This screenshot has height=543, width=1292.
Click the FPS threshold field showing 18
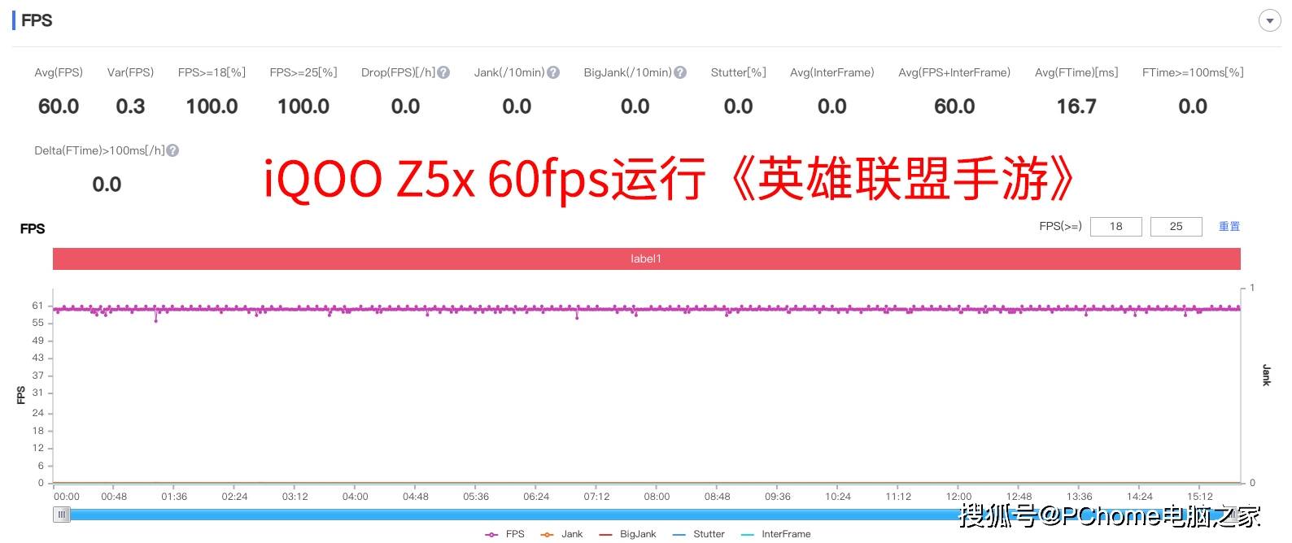tap(1115, 226)
